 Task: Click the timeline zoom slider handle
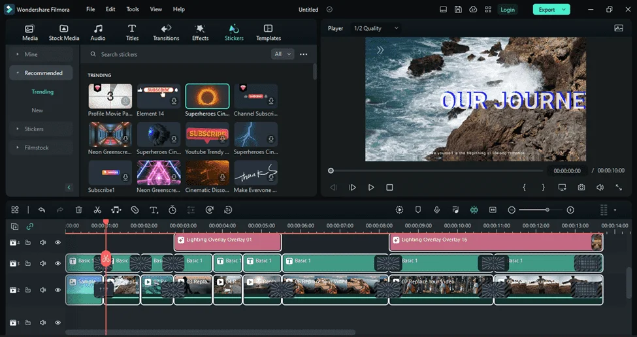pos(547,210)
